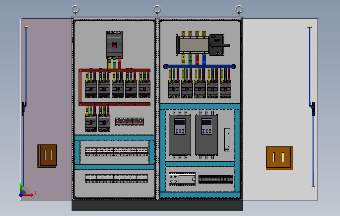Select the blue horizontal busbar in right panel
This screenshot has width=340, height=216.
point(199,66)
